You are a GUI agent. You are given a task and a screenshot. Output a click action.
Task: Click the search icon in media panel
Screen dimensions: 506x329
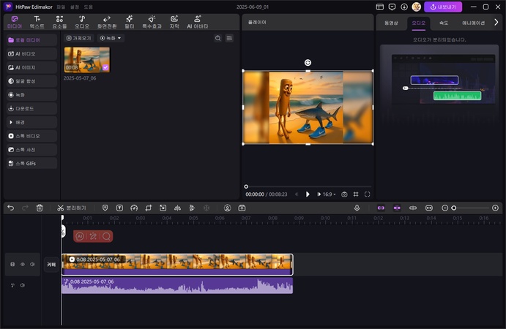218,38
